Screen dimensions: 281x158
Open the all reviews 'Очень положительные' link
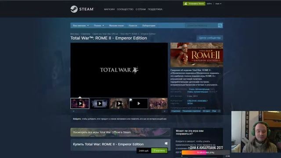(198, 92)
